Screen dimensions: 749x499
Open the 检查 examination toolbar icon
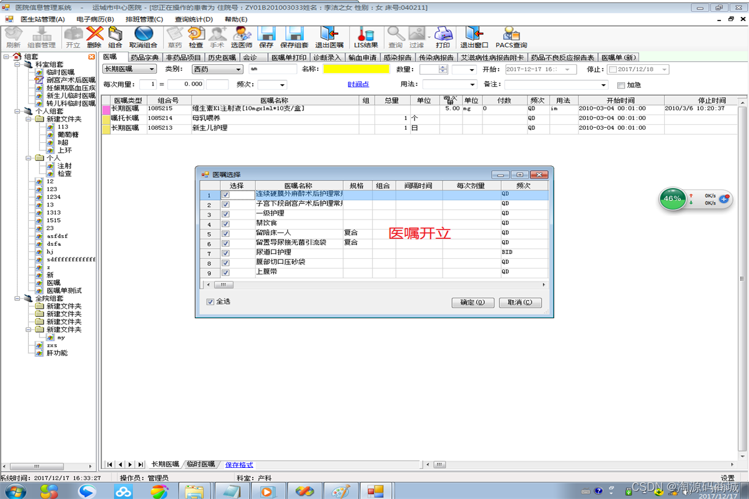pos(196,37)
